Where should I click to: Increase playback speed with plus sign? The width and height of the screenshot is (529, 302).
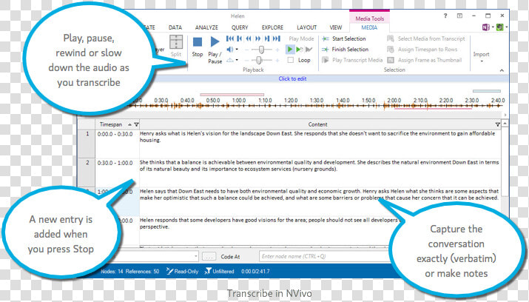tap(277, 61)
